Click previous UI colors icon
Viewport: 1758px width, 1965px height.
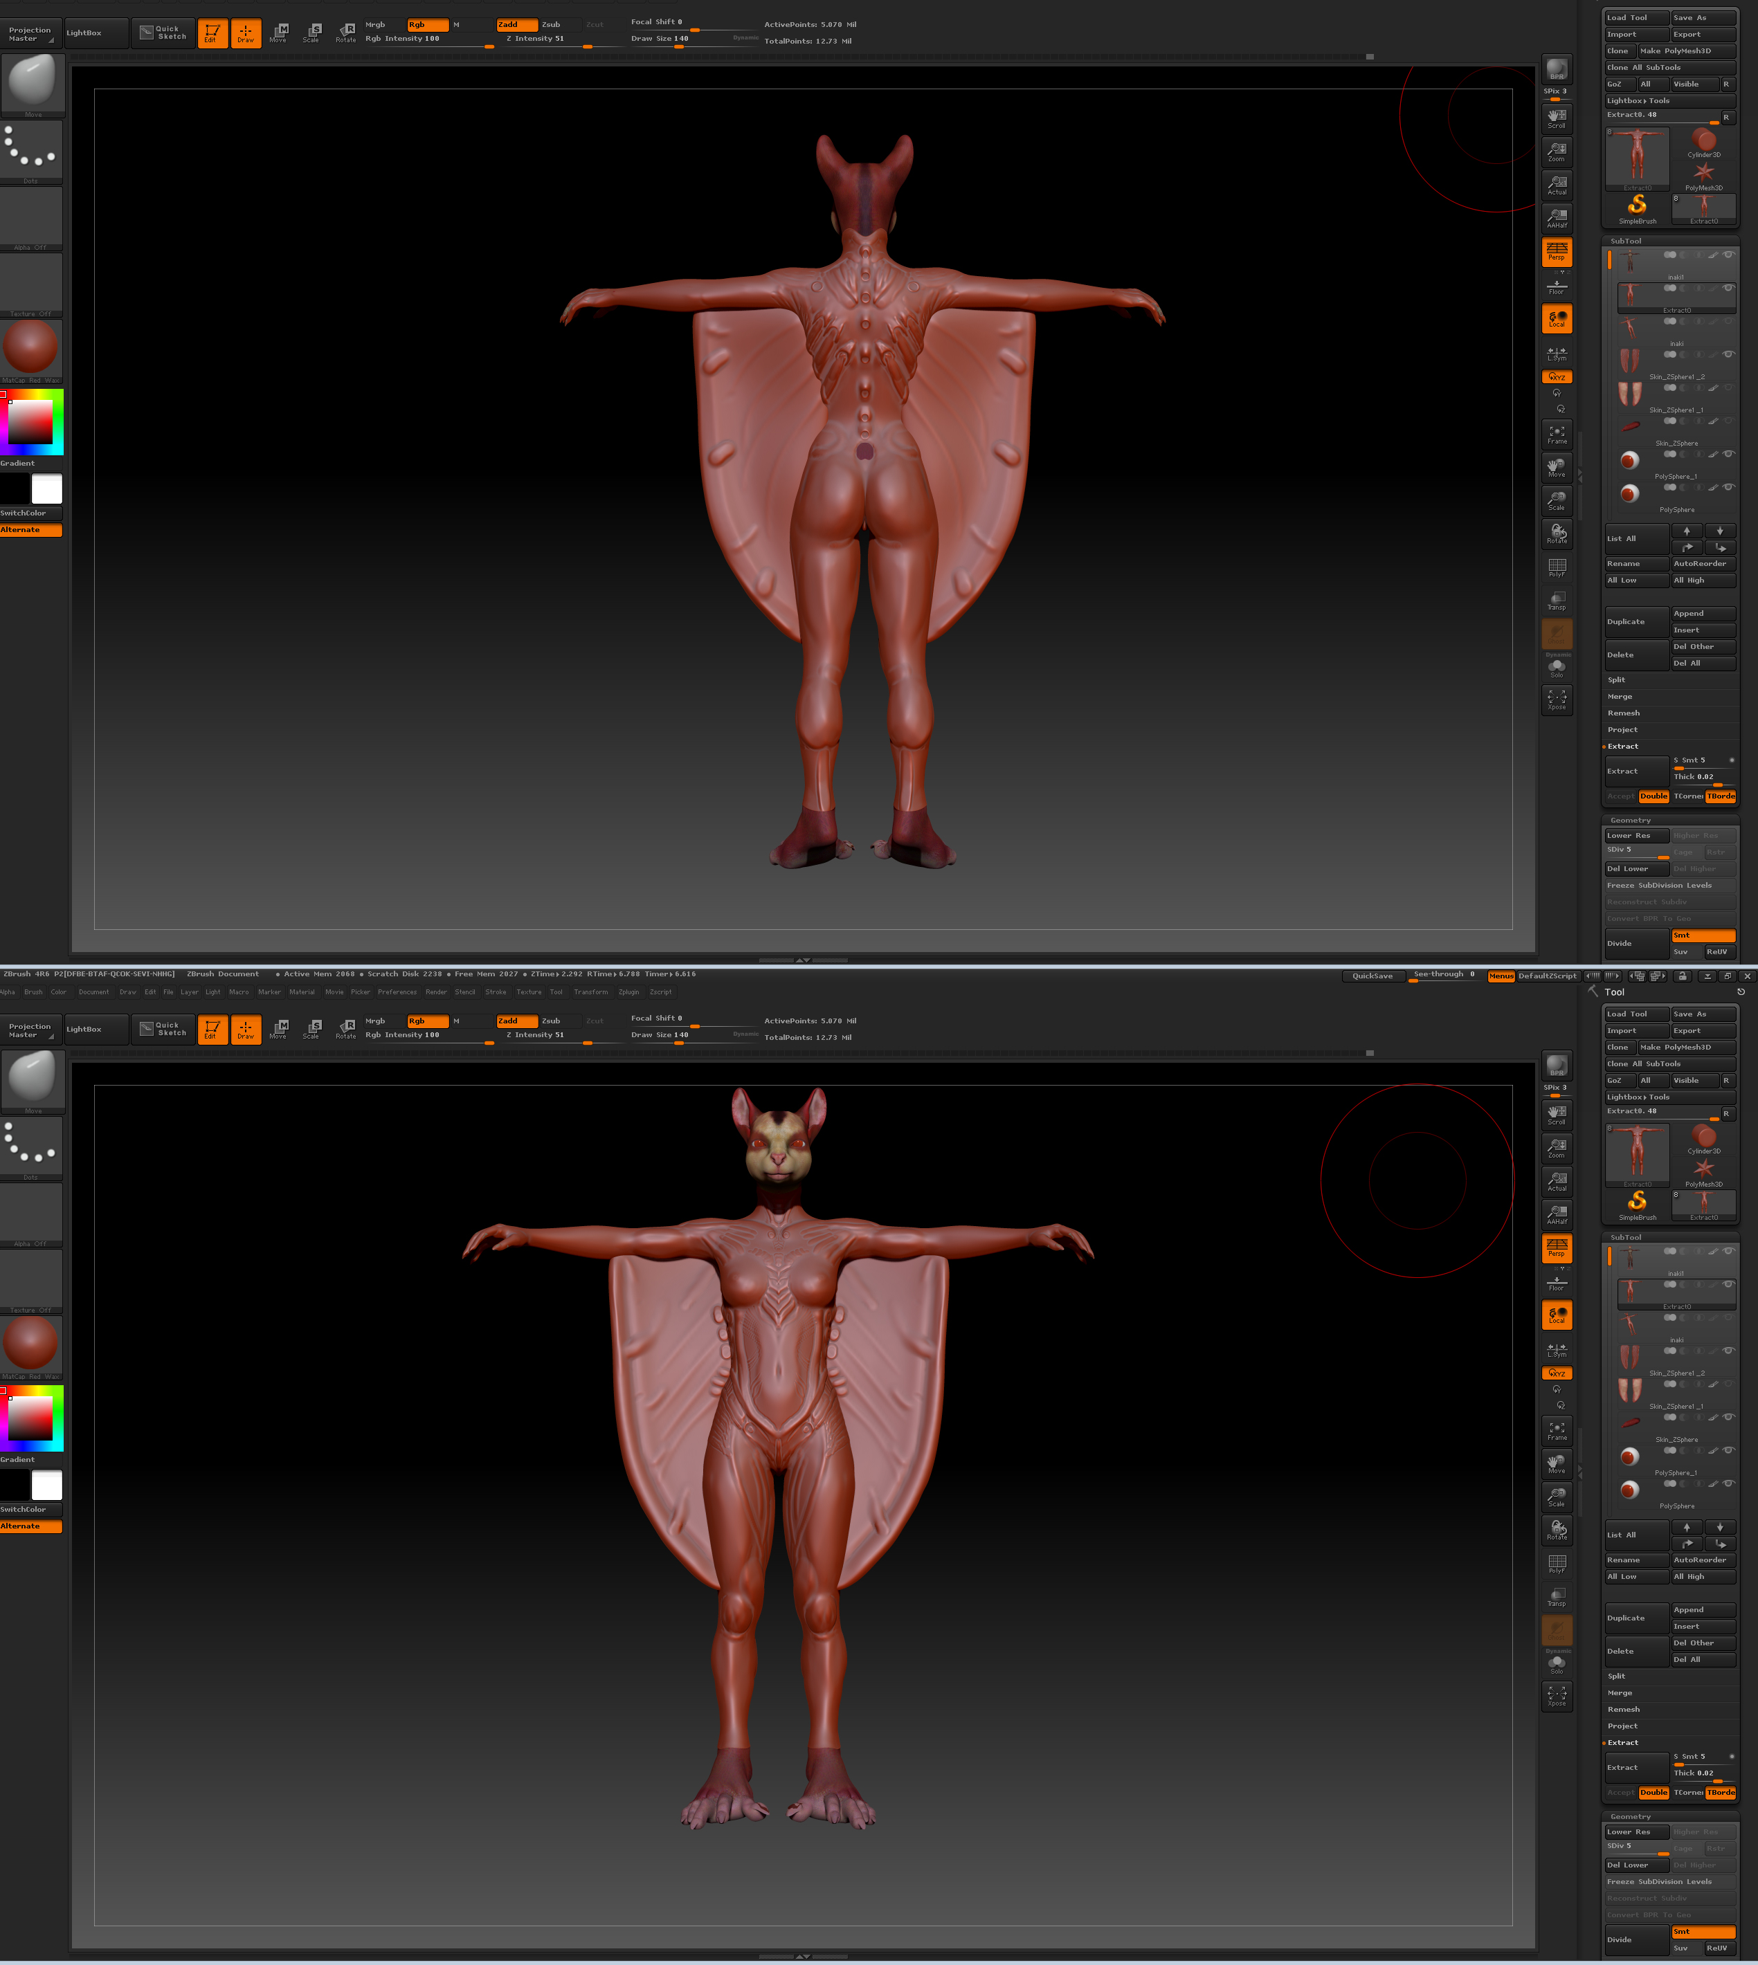click(1593, 976)
